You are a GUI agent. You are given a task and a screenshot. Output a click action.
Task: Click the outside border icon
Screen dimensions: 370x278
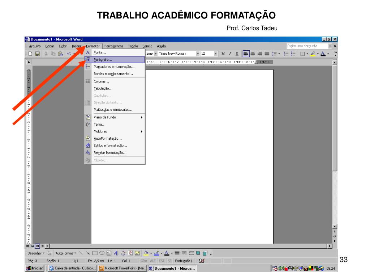(302, 54)
